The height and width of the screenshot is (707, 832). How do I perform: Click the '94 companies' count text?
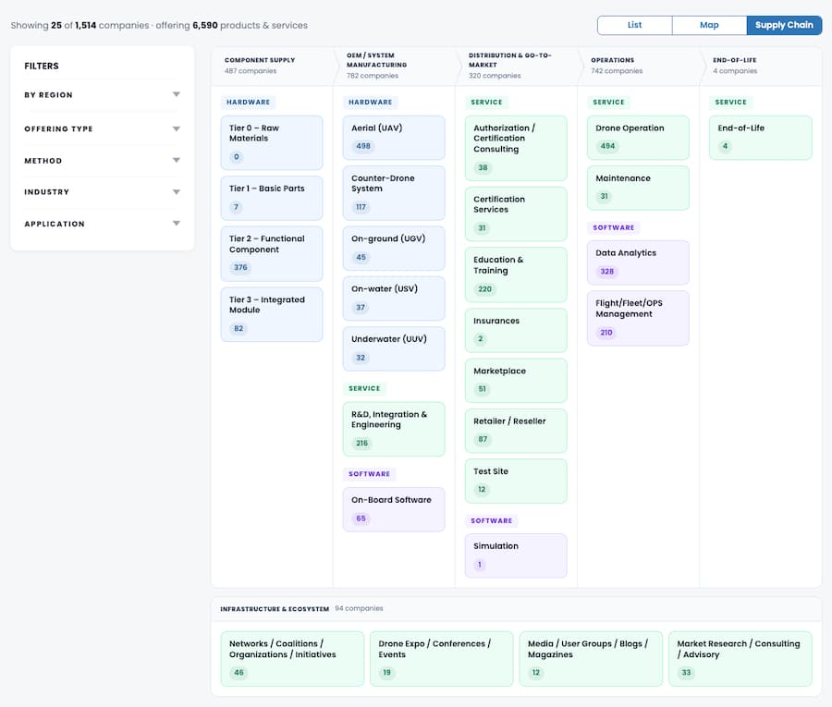coord(360,608)
